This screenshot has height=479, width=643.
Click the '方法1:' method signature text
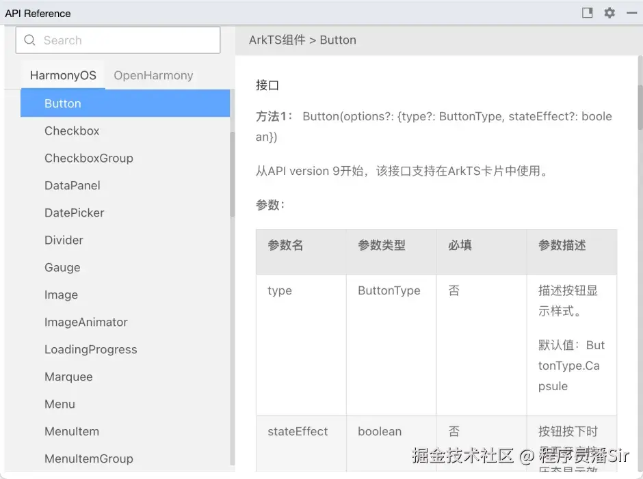coord(434,126)
